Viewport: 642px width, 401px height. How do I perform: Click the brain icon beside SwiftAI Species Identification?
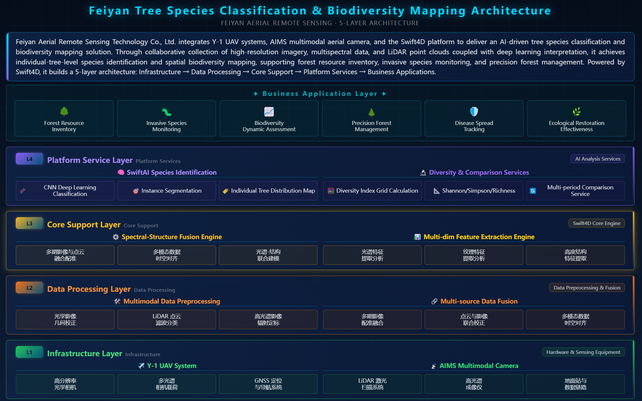(x=121, y=172)
